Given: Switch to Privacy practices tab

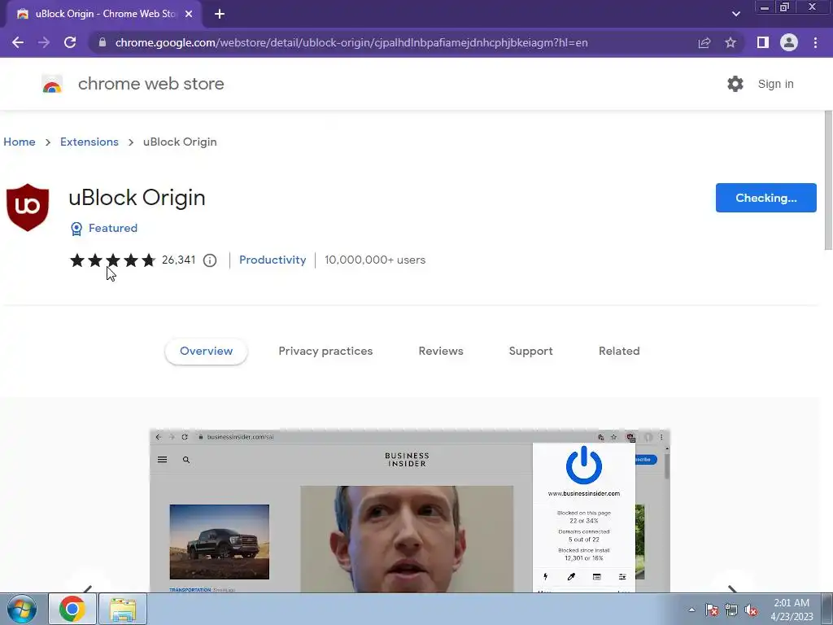Looking at the screenshot, I should tap(325, 352).
